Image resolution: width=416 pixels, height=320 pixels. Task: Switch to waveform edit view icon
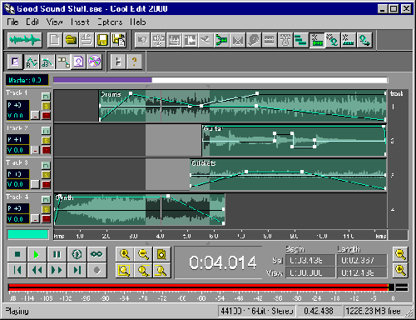pyautogui.click(x=25, y=40)
